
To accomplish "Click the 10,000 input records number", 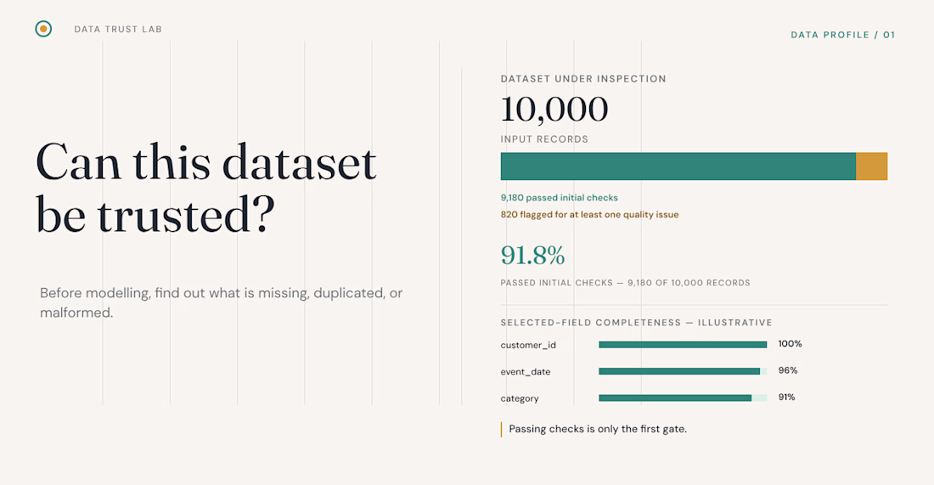I will point(554,109).
